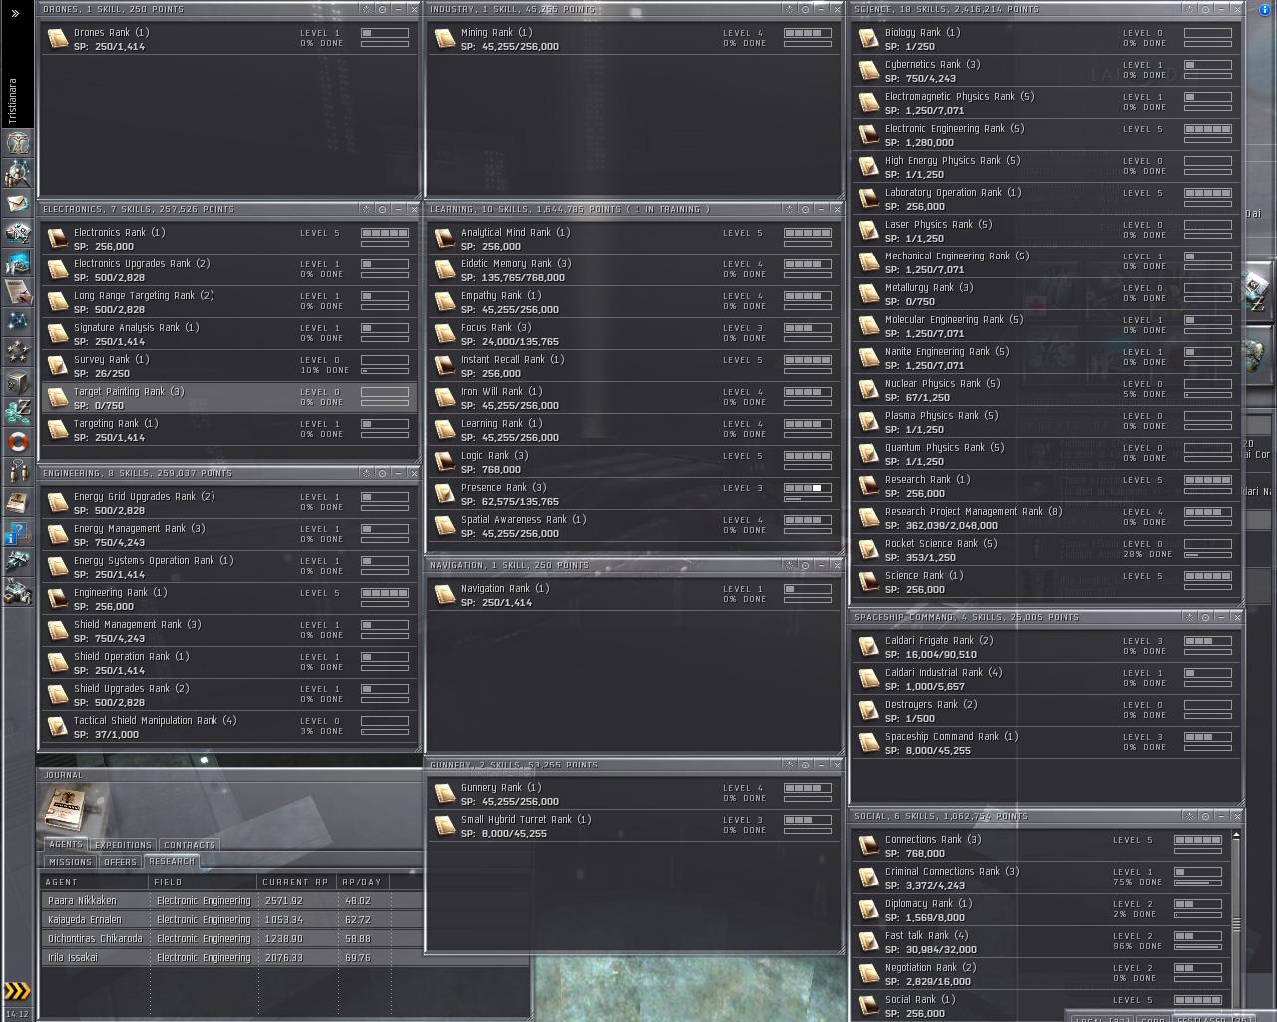Pin the Engineering skill window
Viewport: 1277px width, 1022px height.
[x=366, y=473]
